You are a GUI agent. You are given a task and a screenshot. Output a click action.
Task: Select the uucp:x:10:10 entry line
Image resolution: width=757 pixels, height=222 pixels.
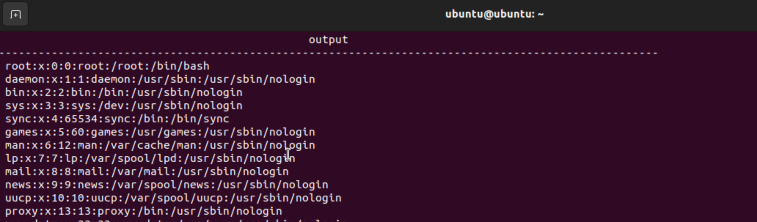173,198
